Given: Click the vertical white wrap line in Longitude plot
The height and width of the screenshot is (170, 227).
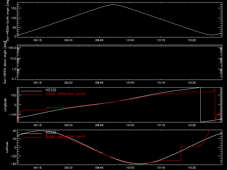Looking at the screenshot, I should tap(201, 105).
